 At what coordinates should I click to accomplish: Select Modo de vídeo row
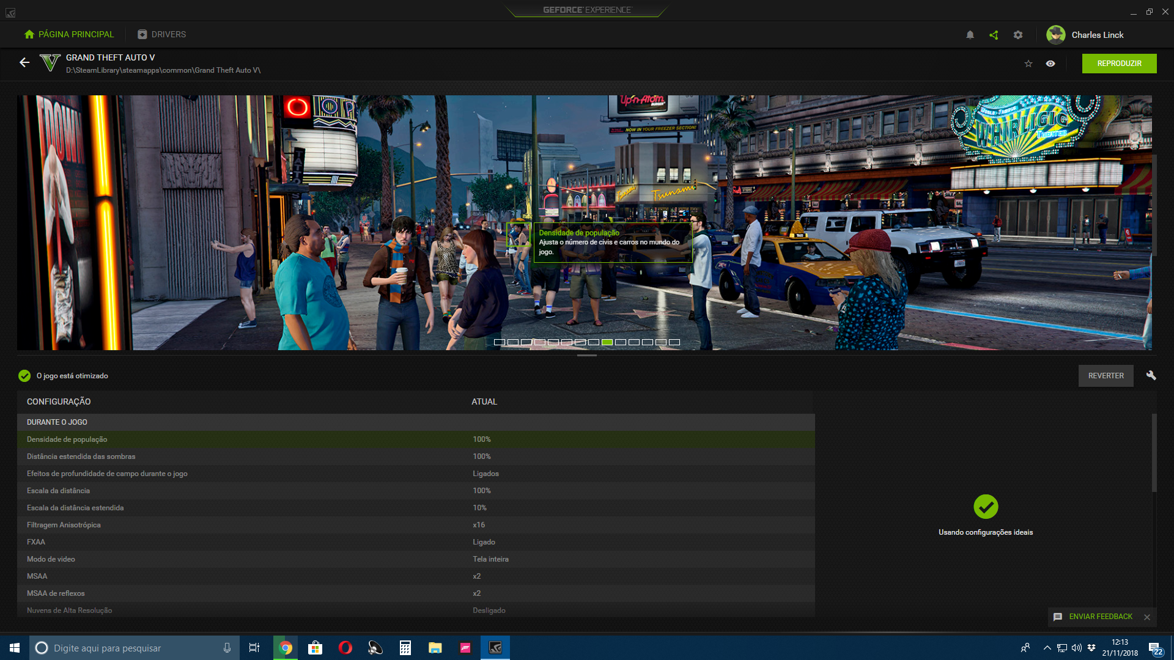pos(416,559)
